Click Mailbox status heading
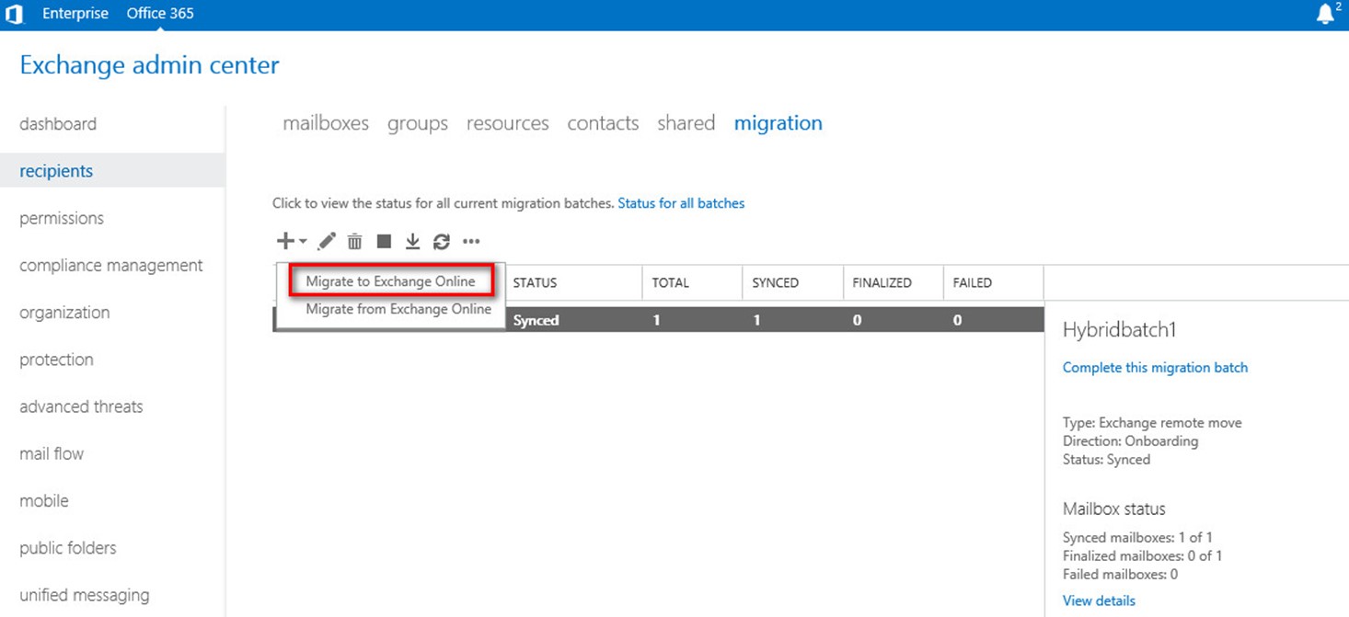This screenshot has width=1349, height=617. [1114, 508]
